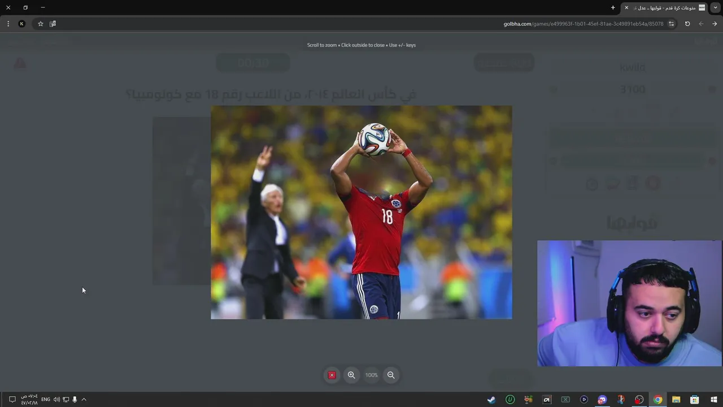Zoom out on the image viewer
The height and width of the screenshot is (407, 723).
tap(391, 375)
